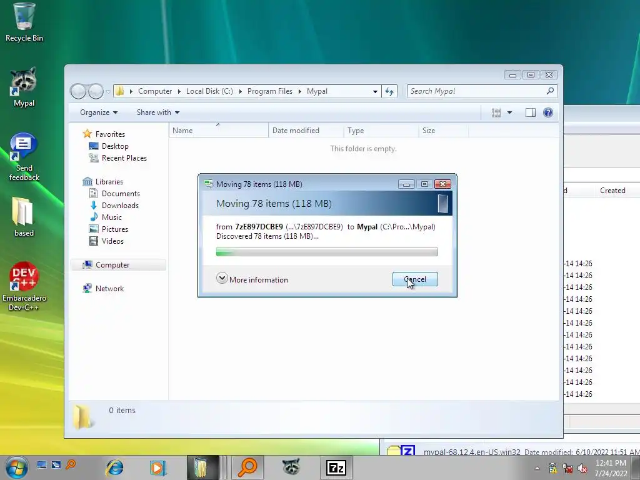Image resolution: width=640 pixels, height=480 pixels.
Task: Click the Search Mypal input field
Action: click(x=477, y=91)
